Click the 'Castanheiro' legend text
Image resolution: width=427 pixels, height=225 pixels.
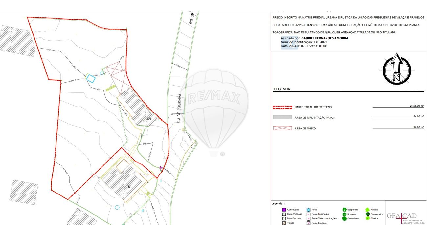tap(353, 218)
